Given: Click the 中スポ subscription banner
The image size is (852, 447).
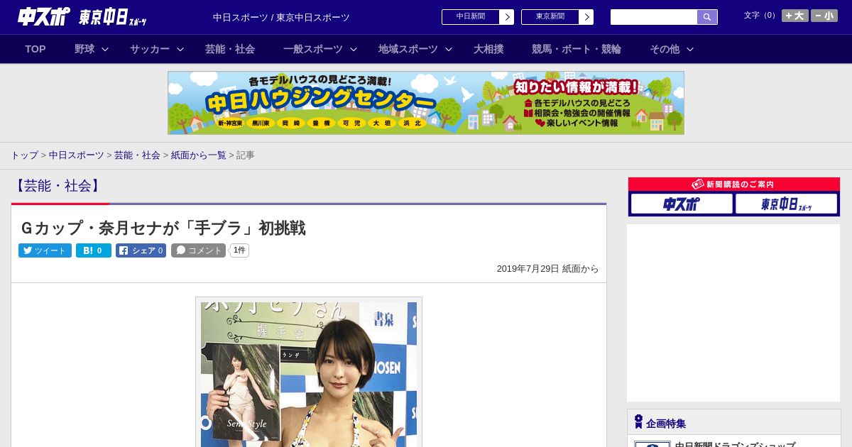Looking at the screenshot, I should [x=682, y=204].
